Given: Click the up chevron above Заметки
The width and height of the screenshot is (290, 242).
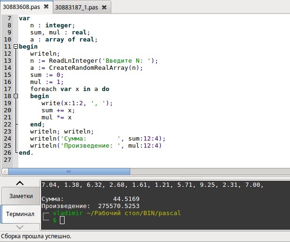Looking at the screenshot, I should tap(20, 183).
